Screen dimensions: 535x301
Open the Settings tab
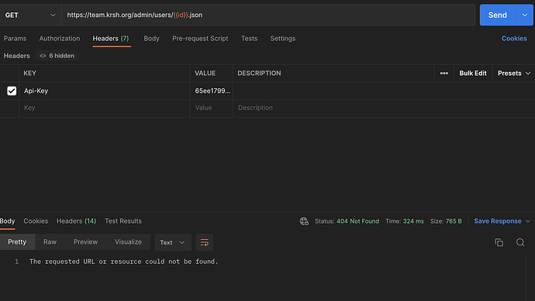(283, 39)
